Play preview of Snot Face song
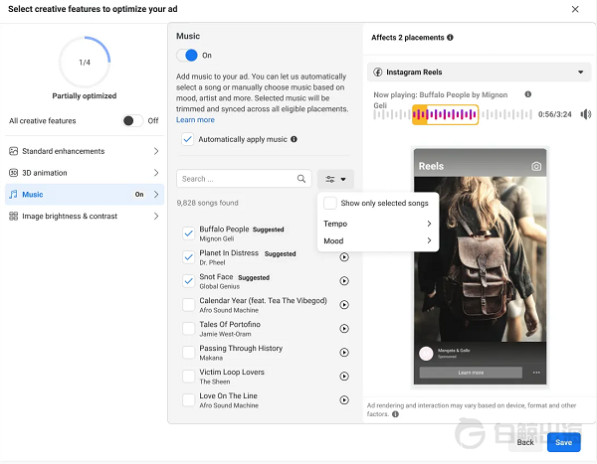This screenshot has width=597, height=464. pos(344,281)
